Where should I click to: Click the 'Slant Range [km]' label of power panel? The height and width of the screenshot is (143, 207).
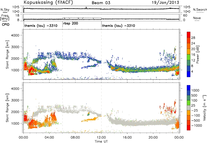7,54
